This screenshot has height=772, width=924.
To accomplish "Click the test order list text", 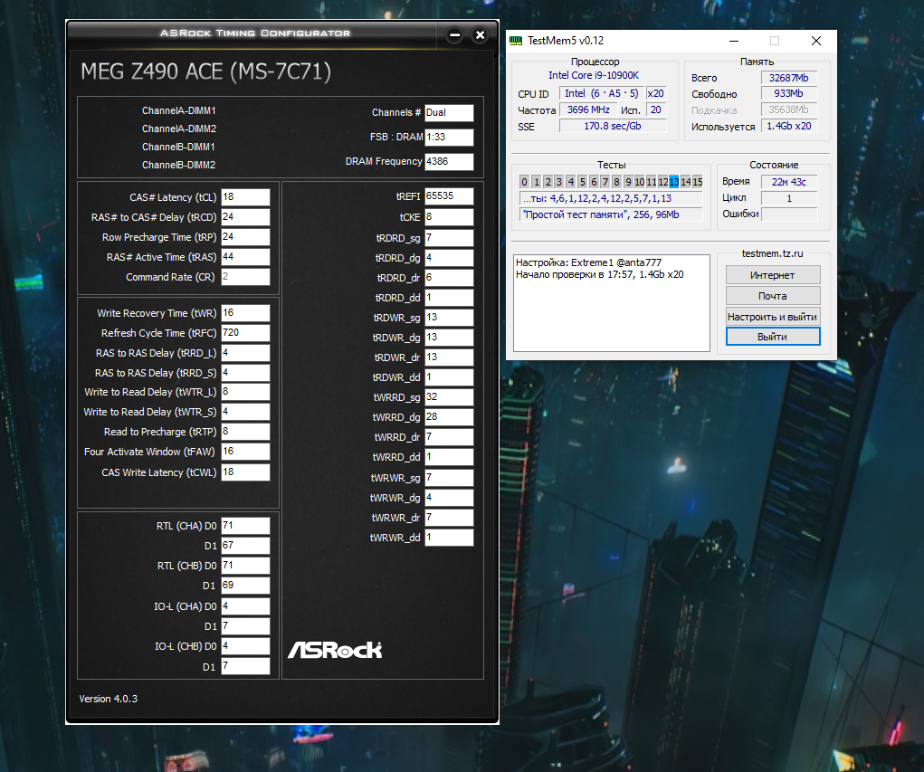I will [x=611, y=198].
